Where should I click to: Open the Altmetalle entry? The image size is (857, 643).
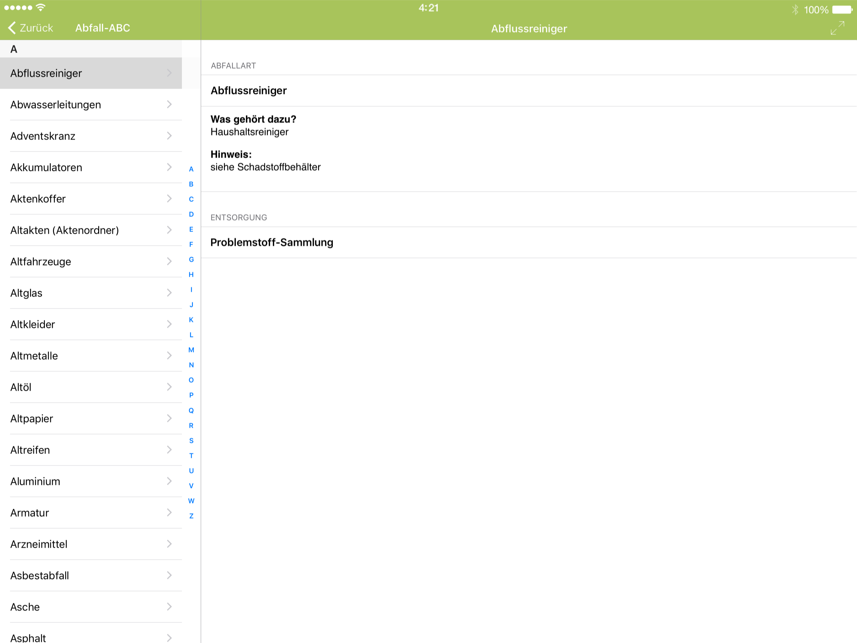91,356
